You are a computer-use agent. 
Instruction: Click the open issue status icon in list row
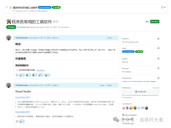click(x=11, y=8)
